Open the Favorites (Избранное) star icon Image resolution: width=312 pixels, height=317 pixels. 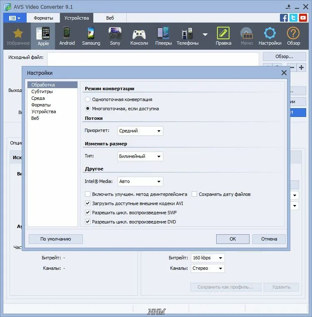click(x=18, y=33)
